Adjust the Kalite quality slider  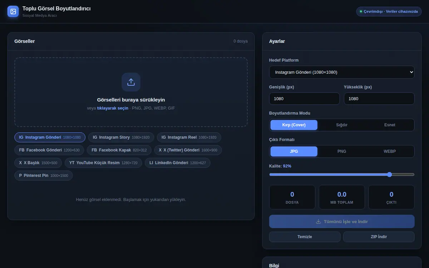tap(342, 175)
